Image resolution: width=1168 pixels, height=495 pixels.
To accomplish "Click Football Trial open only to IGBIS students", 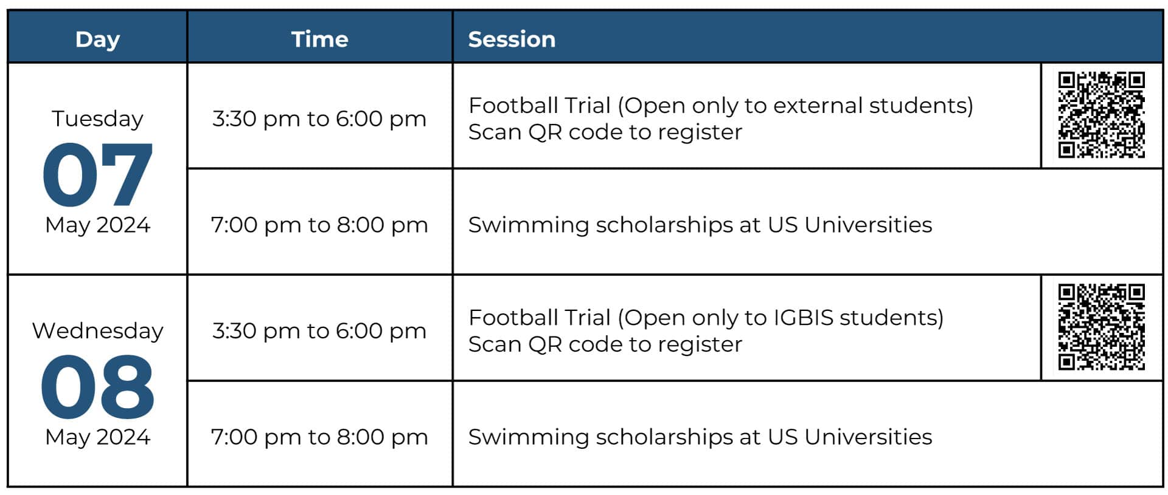I will 706,318.
